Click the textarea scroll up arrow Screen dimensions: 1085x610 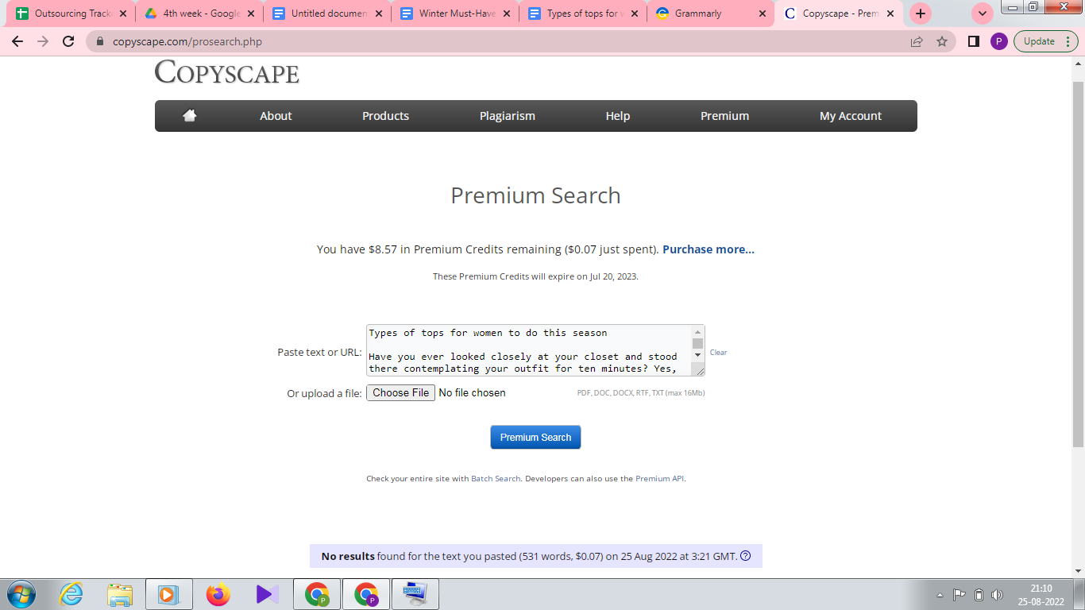[x=697, y=331]
